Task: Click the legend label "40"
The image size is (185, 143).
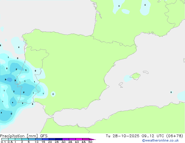Action: (77, 142)
